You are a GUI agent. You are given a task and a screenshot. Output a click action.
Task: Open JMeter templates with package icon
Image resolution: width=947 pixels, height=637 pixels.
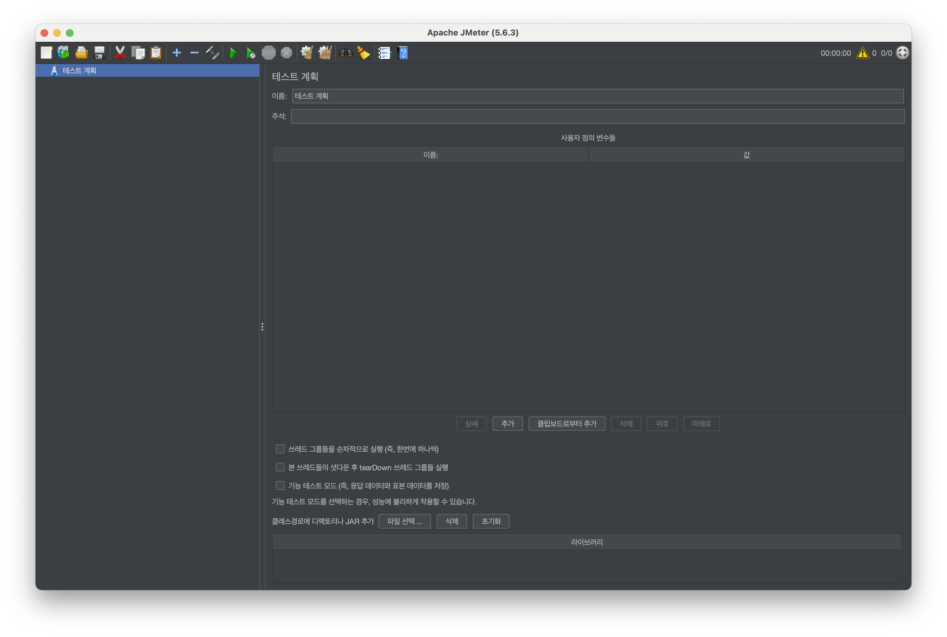(63, 52)
